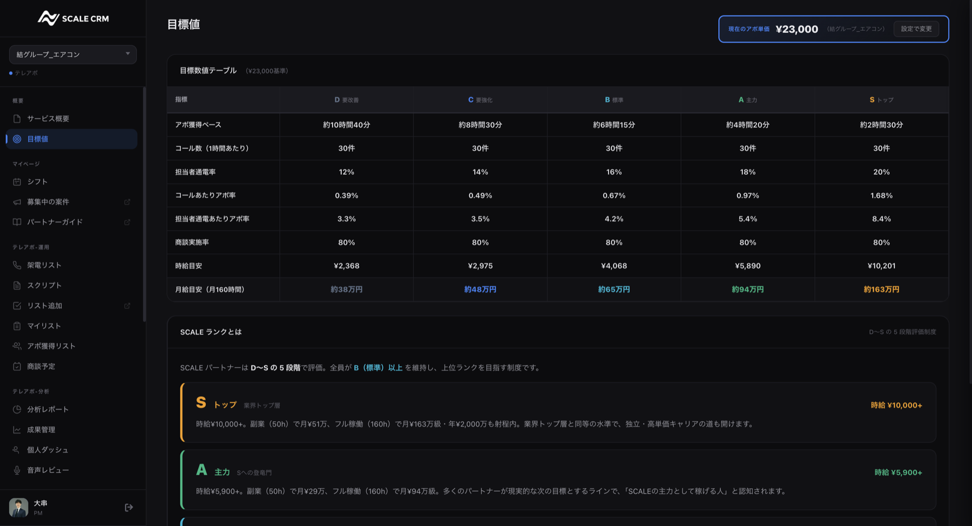Open the スクリプト page
The height and width of the screenshot is (526, 972).
pos(71,285)
